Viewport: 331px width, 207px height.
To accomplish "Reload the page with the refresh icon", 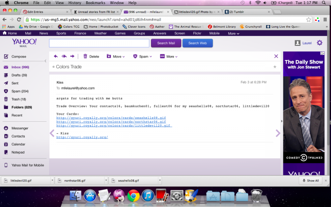I will tap(19, 19).
